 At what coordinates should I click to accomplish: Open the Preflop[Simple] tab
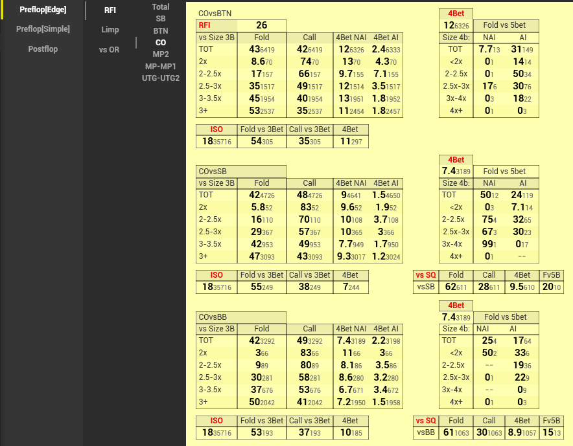43,29
